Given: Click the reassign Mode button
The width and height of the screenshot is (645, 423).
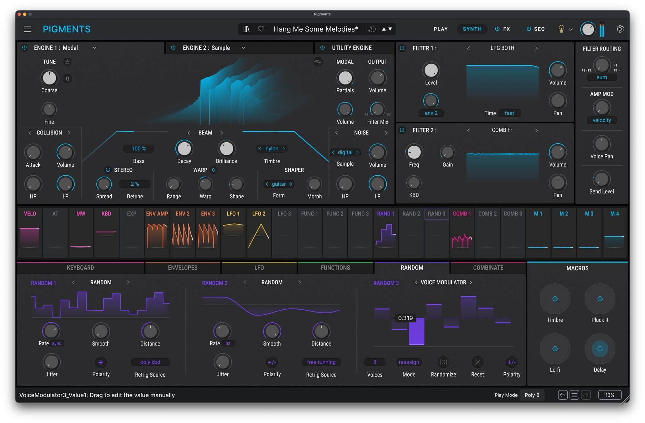Looking at the screenshot, I should click(409, 362).
